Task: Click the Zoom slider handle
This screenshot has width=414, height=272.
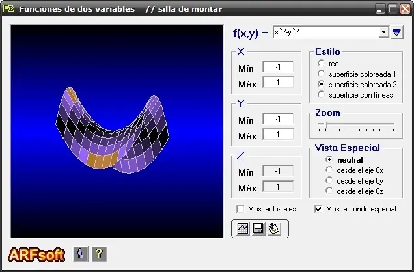Action: coord(326,124)
